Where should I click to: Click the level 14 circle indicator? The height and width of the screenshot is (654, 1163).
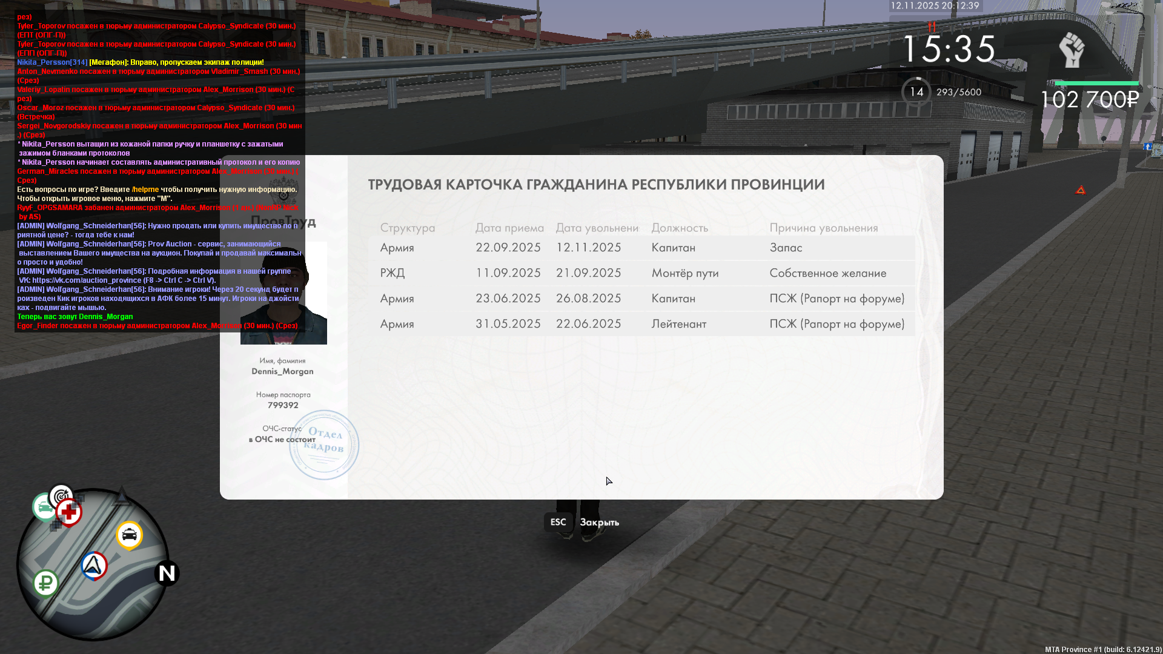click(x=916, y=92)
